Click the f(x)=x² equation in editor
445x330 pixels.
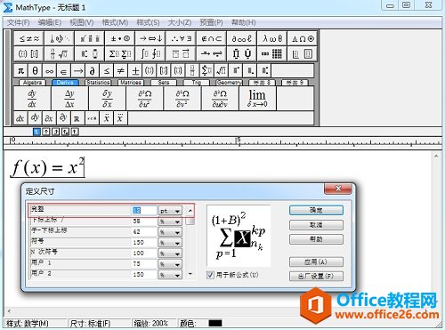(x=48, y=167)
